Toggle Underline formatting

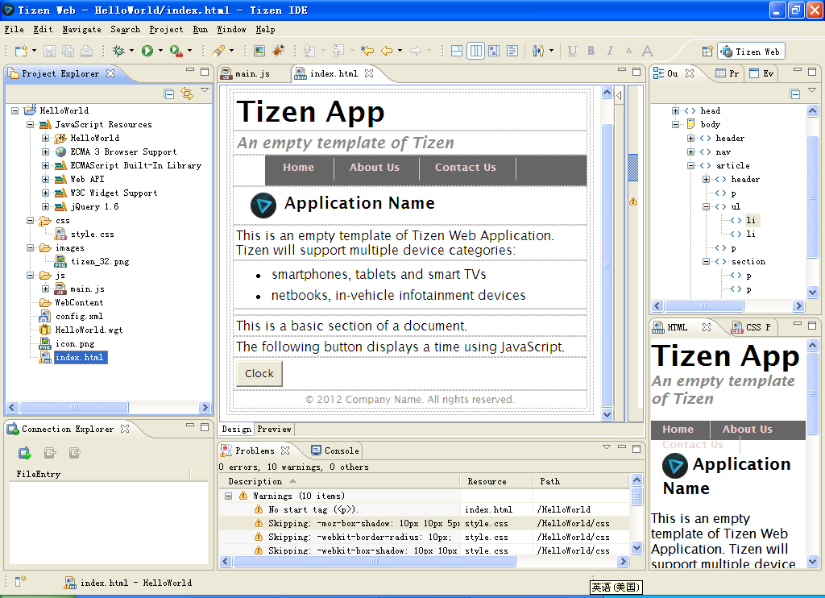pyautogui.click(x=573, y=51)
